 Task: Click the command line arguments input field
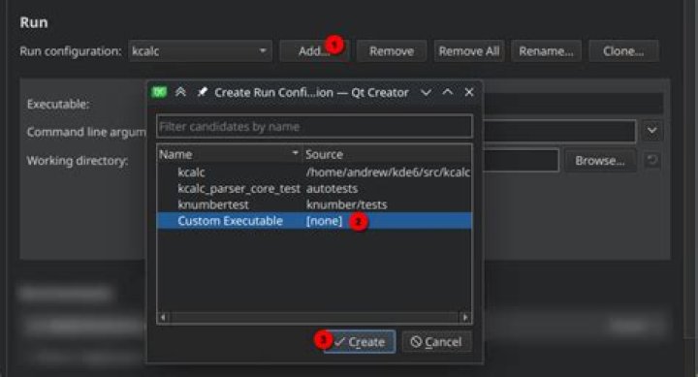click(x=560, y=131)
